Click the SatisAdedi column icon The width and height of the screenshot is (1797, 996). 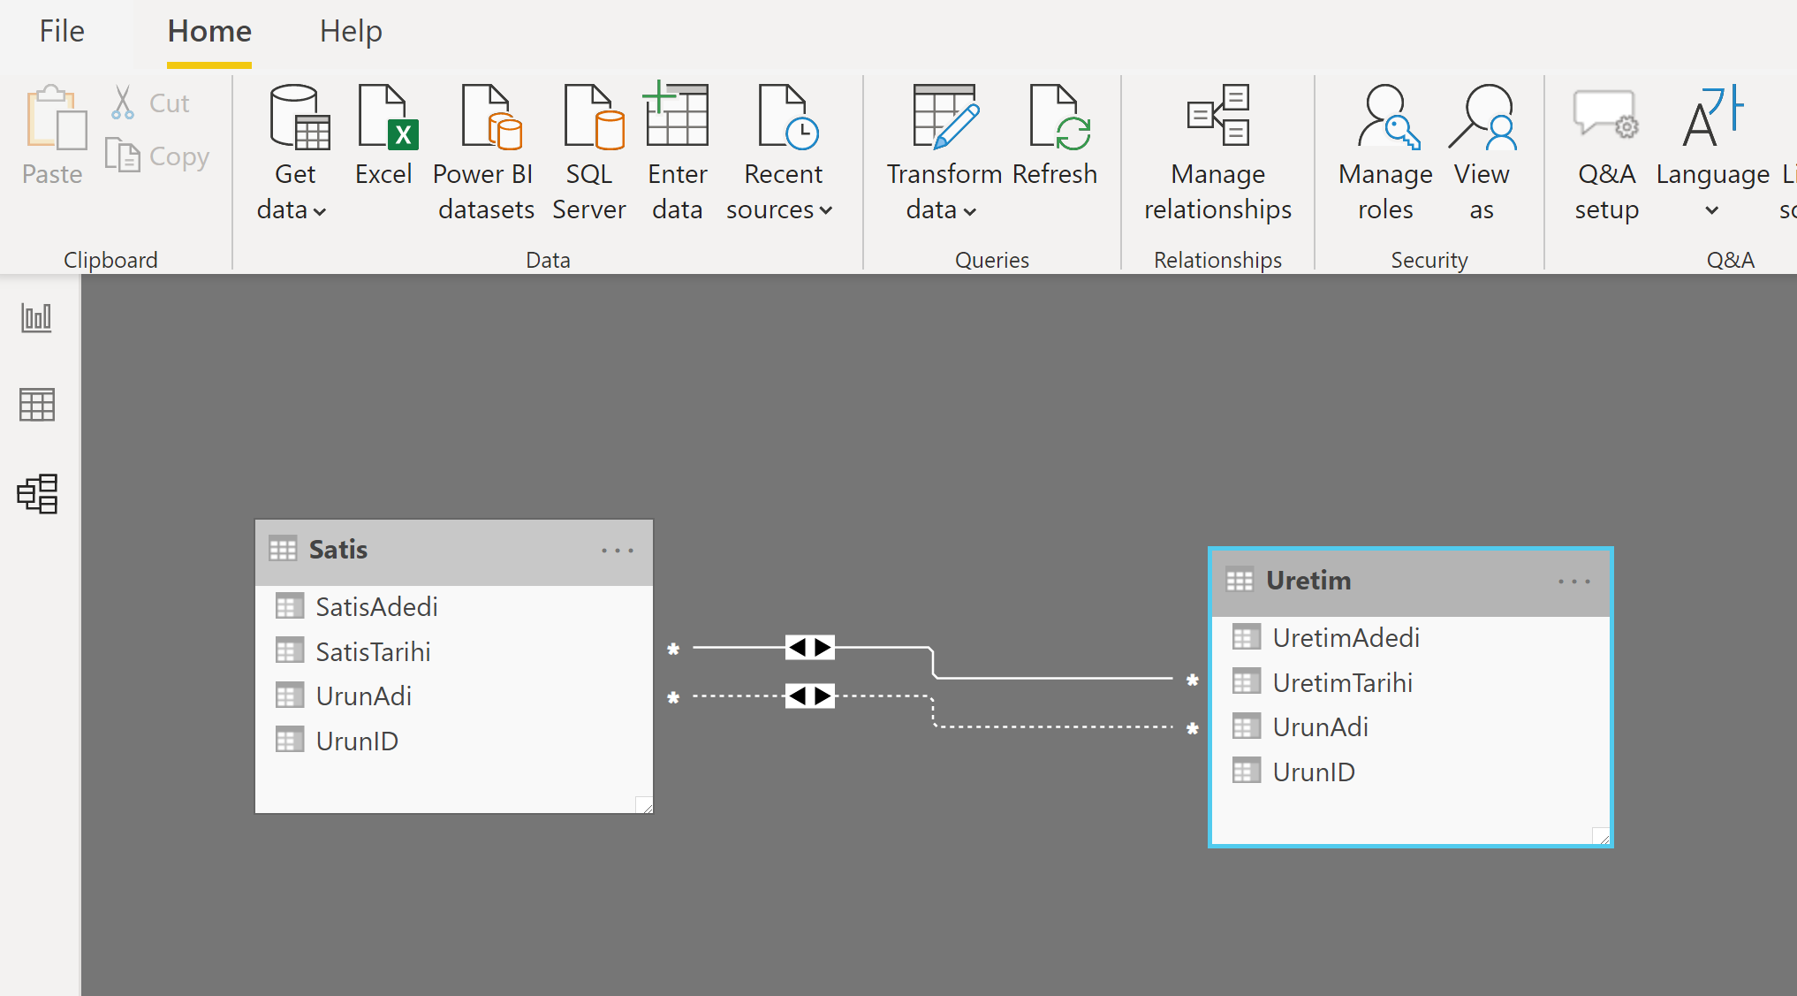(290, 606)
